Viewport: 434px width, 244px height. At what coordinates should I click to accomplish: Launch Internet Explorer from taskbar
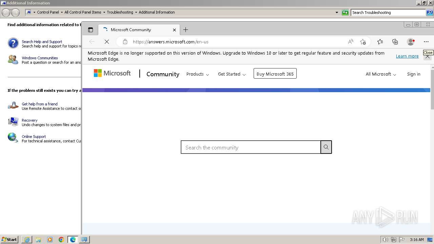(27, 240)
